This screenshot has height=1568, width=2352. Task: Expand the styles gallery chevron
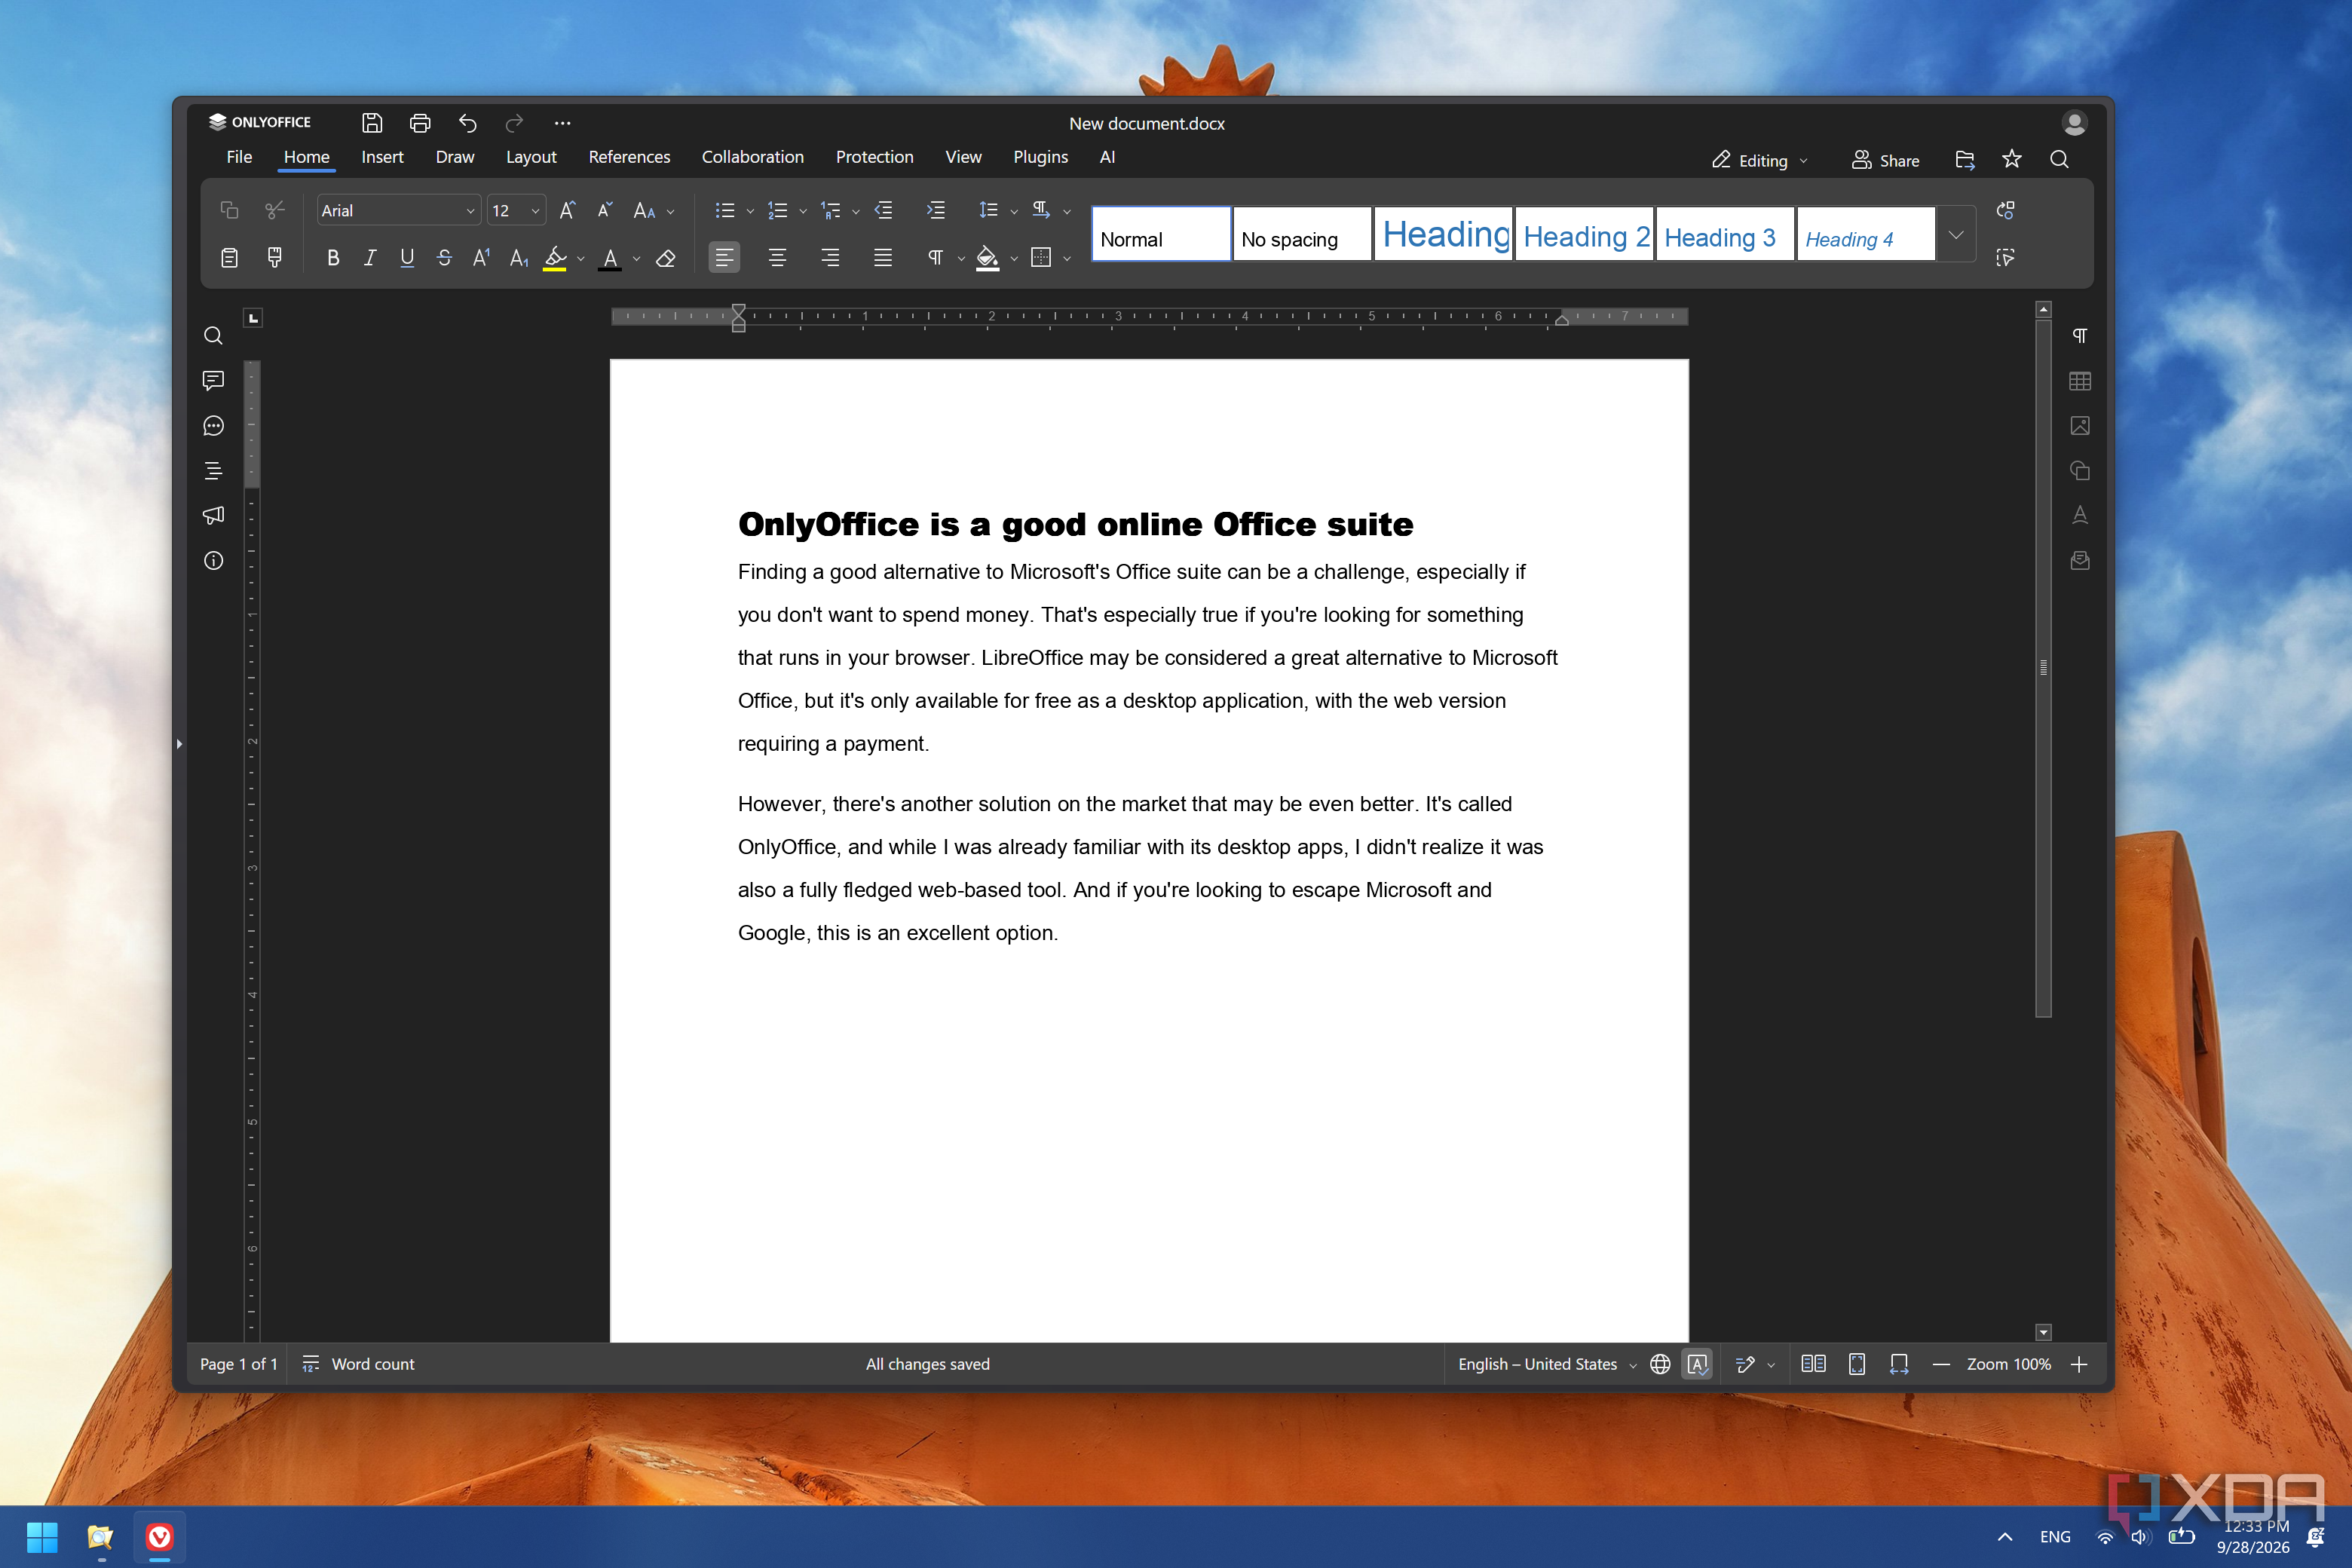click(x=1956, y=234)
